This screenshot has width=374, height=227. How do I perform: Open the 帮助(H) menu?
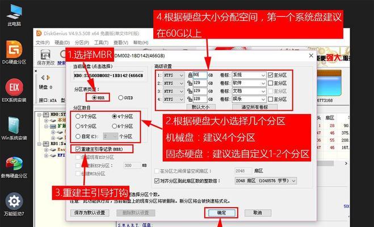click(141, 43)
